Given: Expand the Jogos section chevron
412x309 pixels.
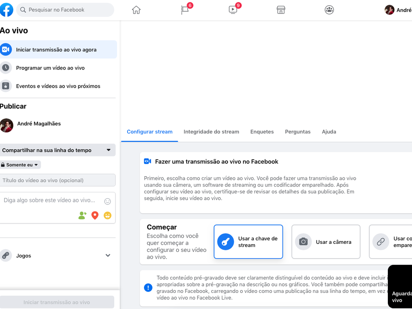Looking at the screenshot, I should [108, 255].
